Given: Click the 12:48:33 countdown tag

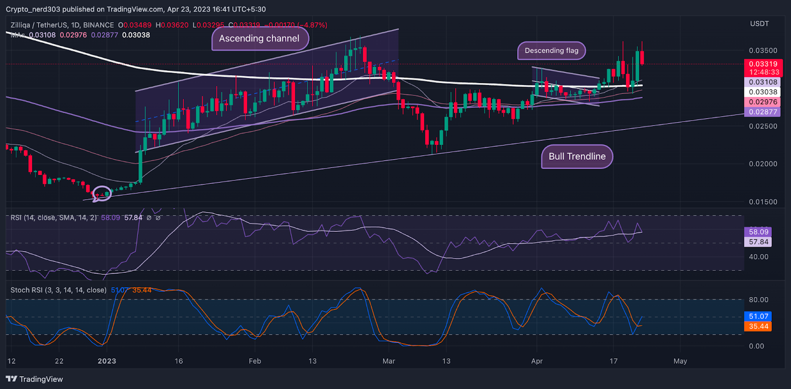Looking at the screenshot, I should tap(763, 72).
